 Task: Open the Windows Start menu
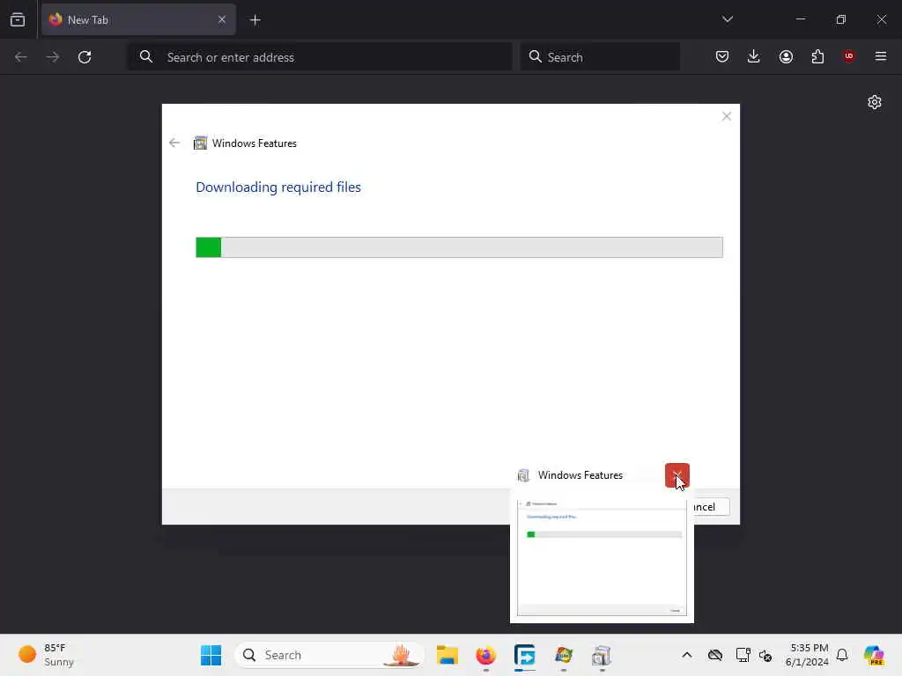tap(211, 655)
